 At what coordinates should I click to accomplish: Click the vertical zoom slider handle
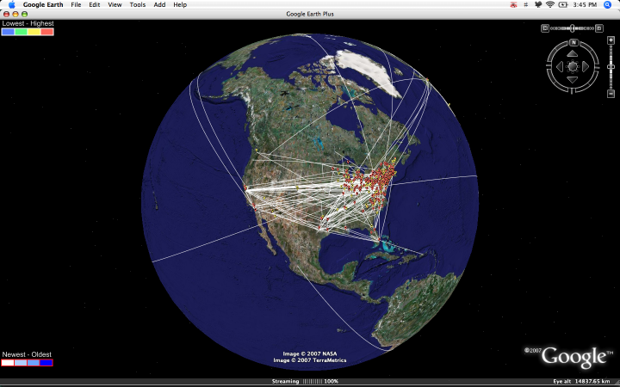coord(611,67)
